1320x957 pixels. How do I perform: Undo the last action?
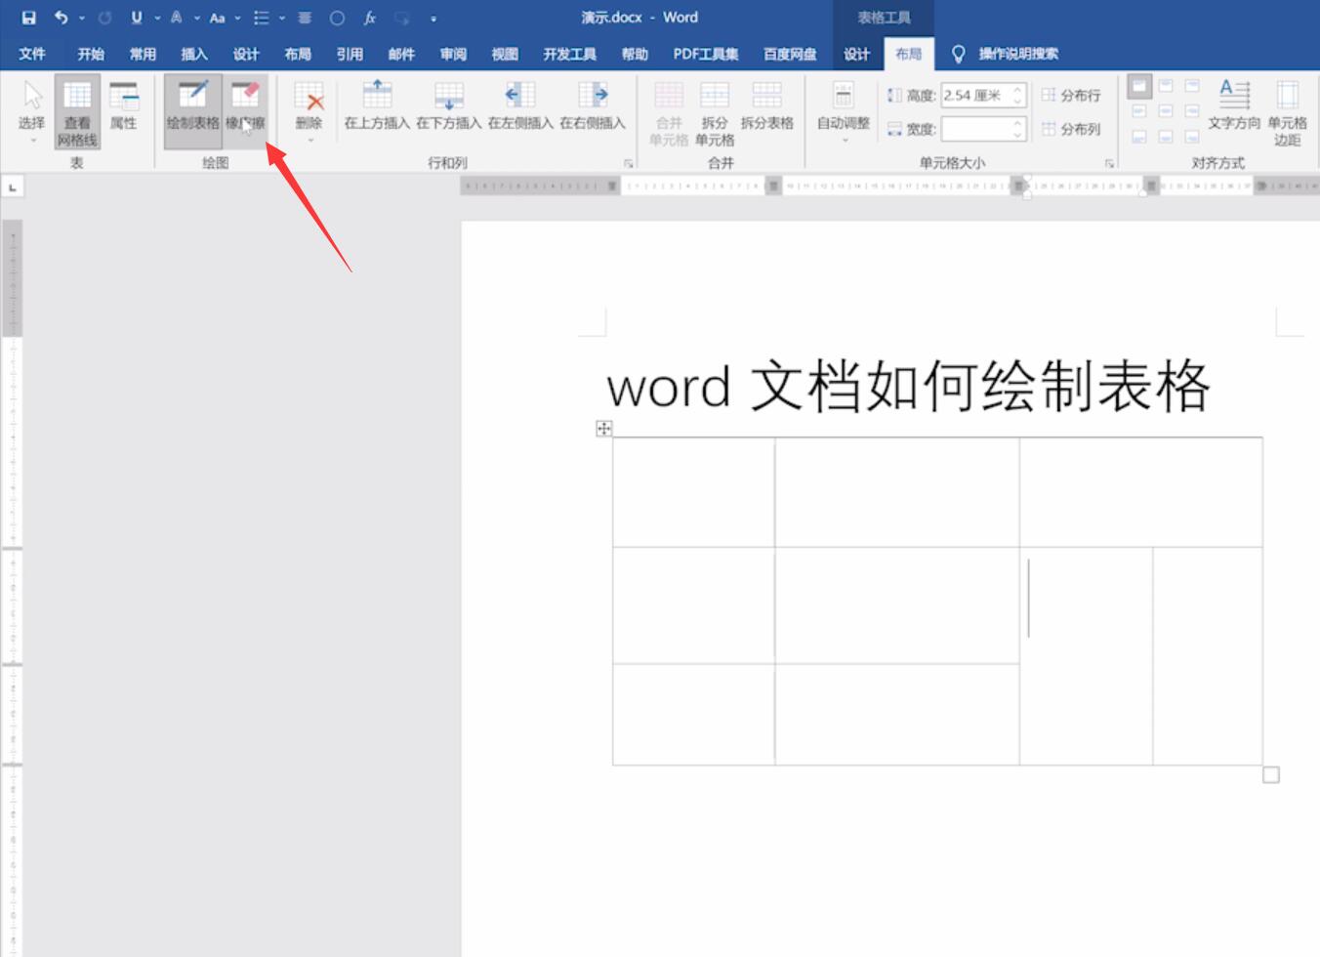click(61, 18)
